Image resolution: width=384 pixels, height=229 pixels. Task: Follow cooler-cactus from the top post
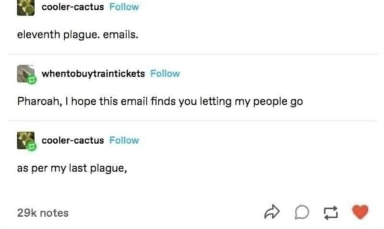(124, 7)
